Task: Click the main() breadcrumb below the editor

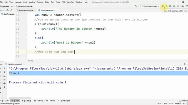Action: pos(30,61)
